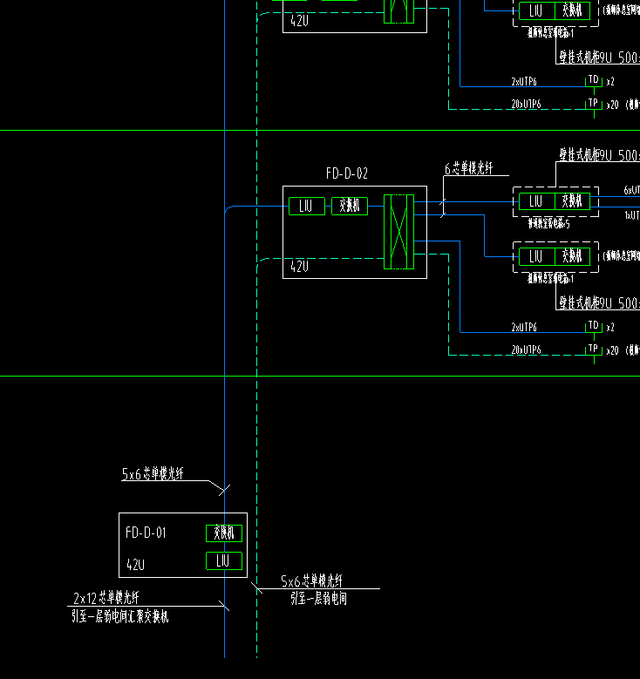Select the 42U text in cabinet FD-D-01
Viewport: 640px width, 679px height.
pyautogui.click(x=135, y=565)
